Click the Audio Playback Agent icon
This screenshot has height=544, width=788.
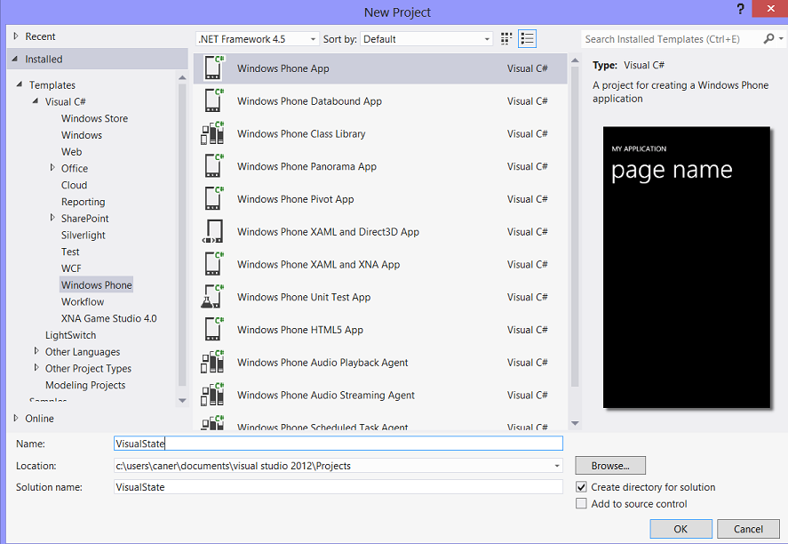click(x=212, y=363)
